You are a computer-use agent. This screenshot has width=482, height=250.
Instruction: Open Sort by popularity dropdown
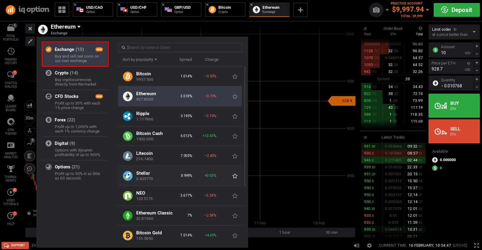pyautogui.click(x=140, y=60)
